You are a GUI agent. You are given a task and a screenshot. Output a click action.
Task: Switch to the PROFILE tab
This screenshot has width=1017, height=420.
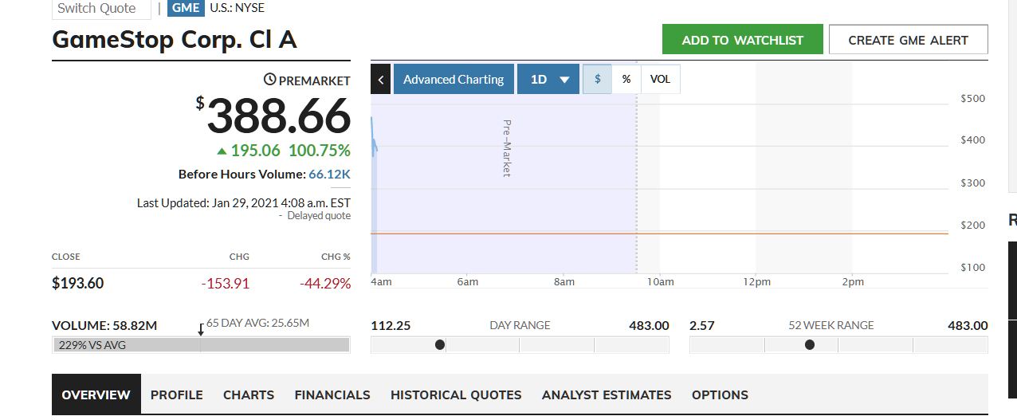click(177, 394)
